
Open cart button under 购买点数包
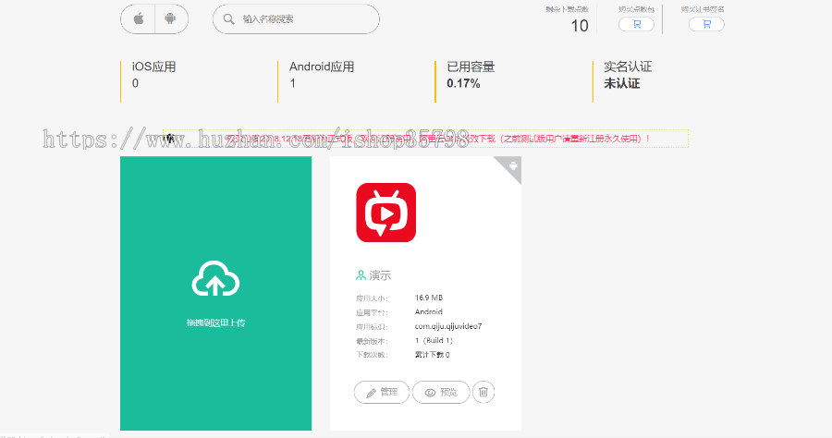[636, 25]
